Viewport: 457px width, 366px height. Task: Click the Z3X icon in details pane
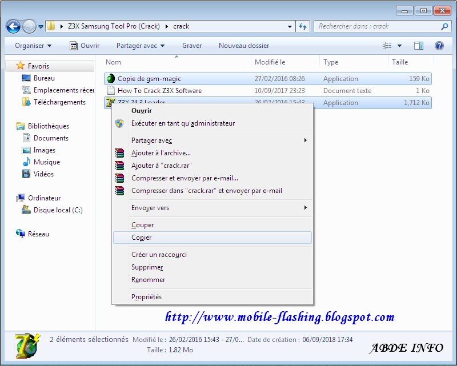27,345
